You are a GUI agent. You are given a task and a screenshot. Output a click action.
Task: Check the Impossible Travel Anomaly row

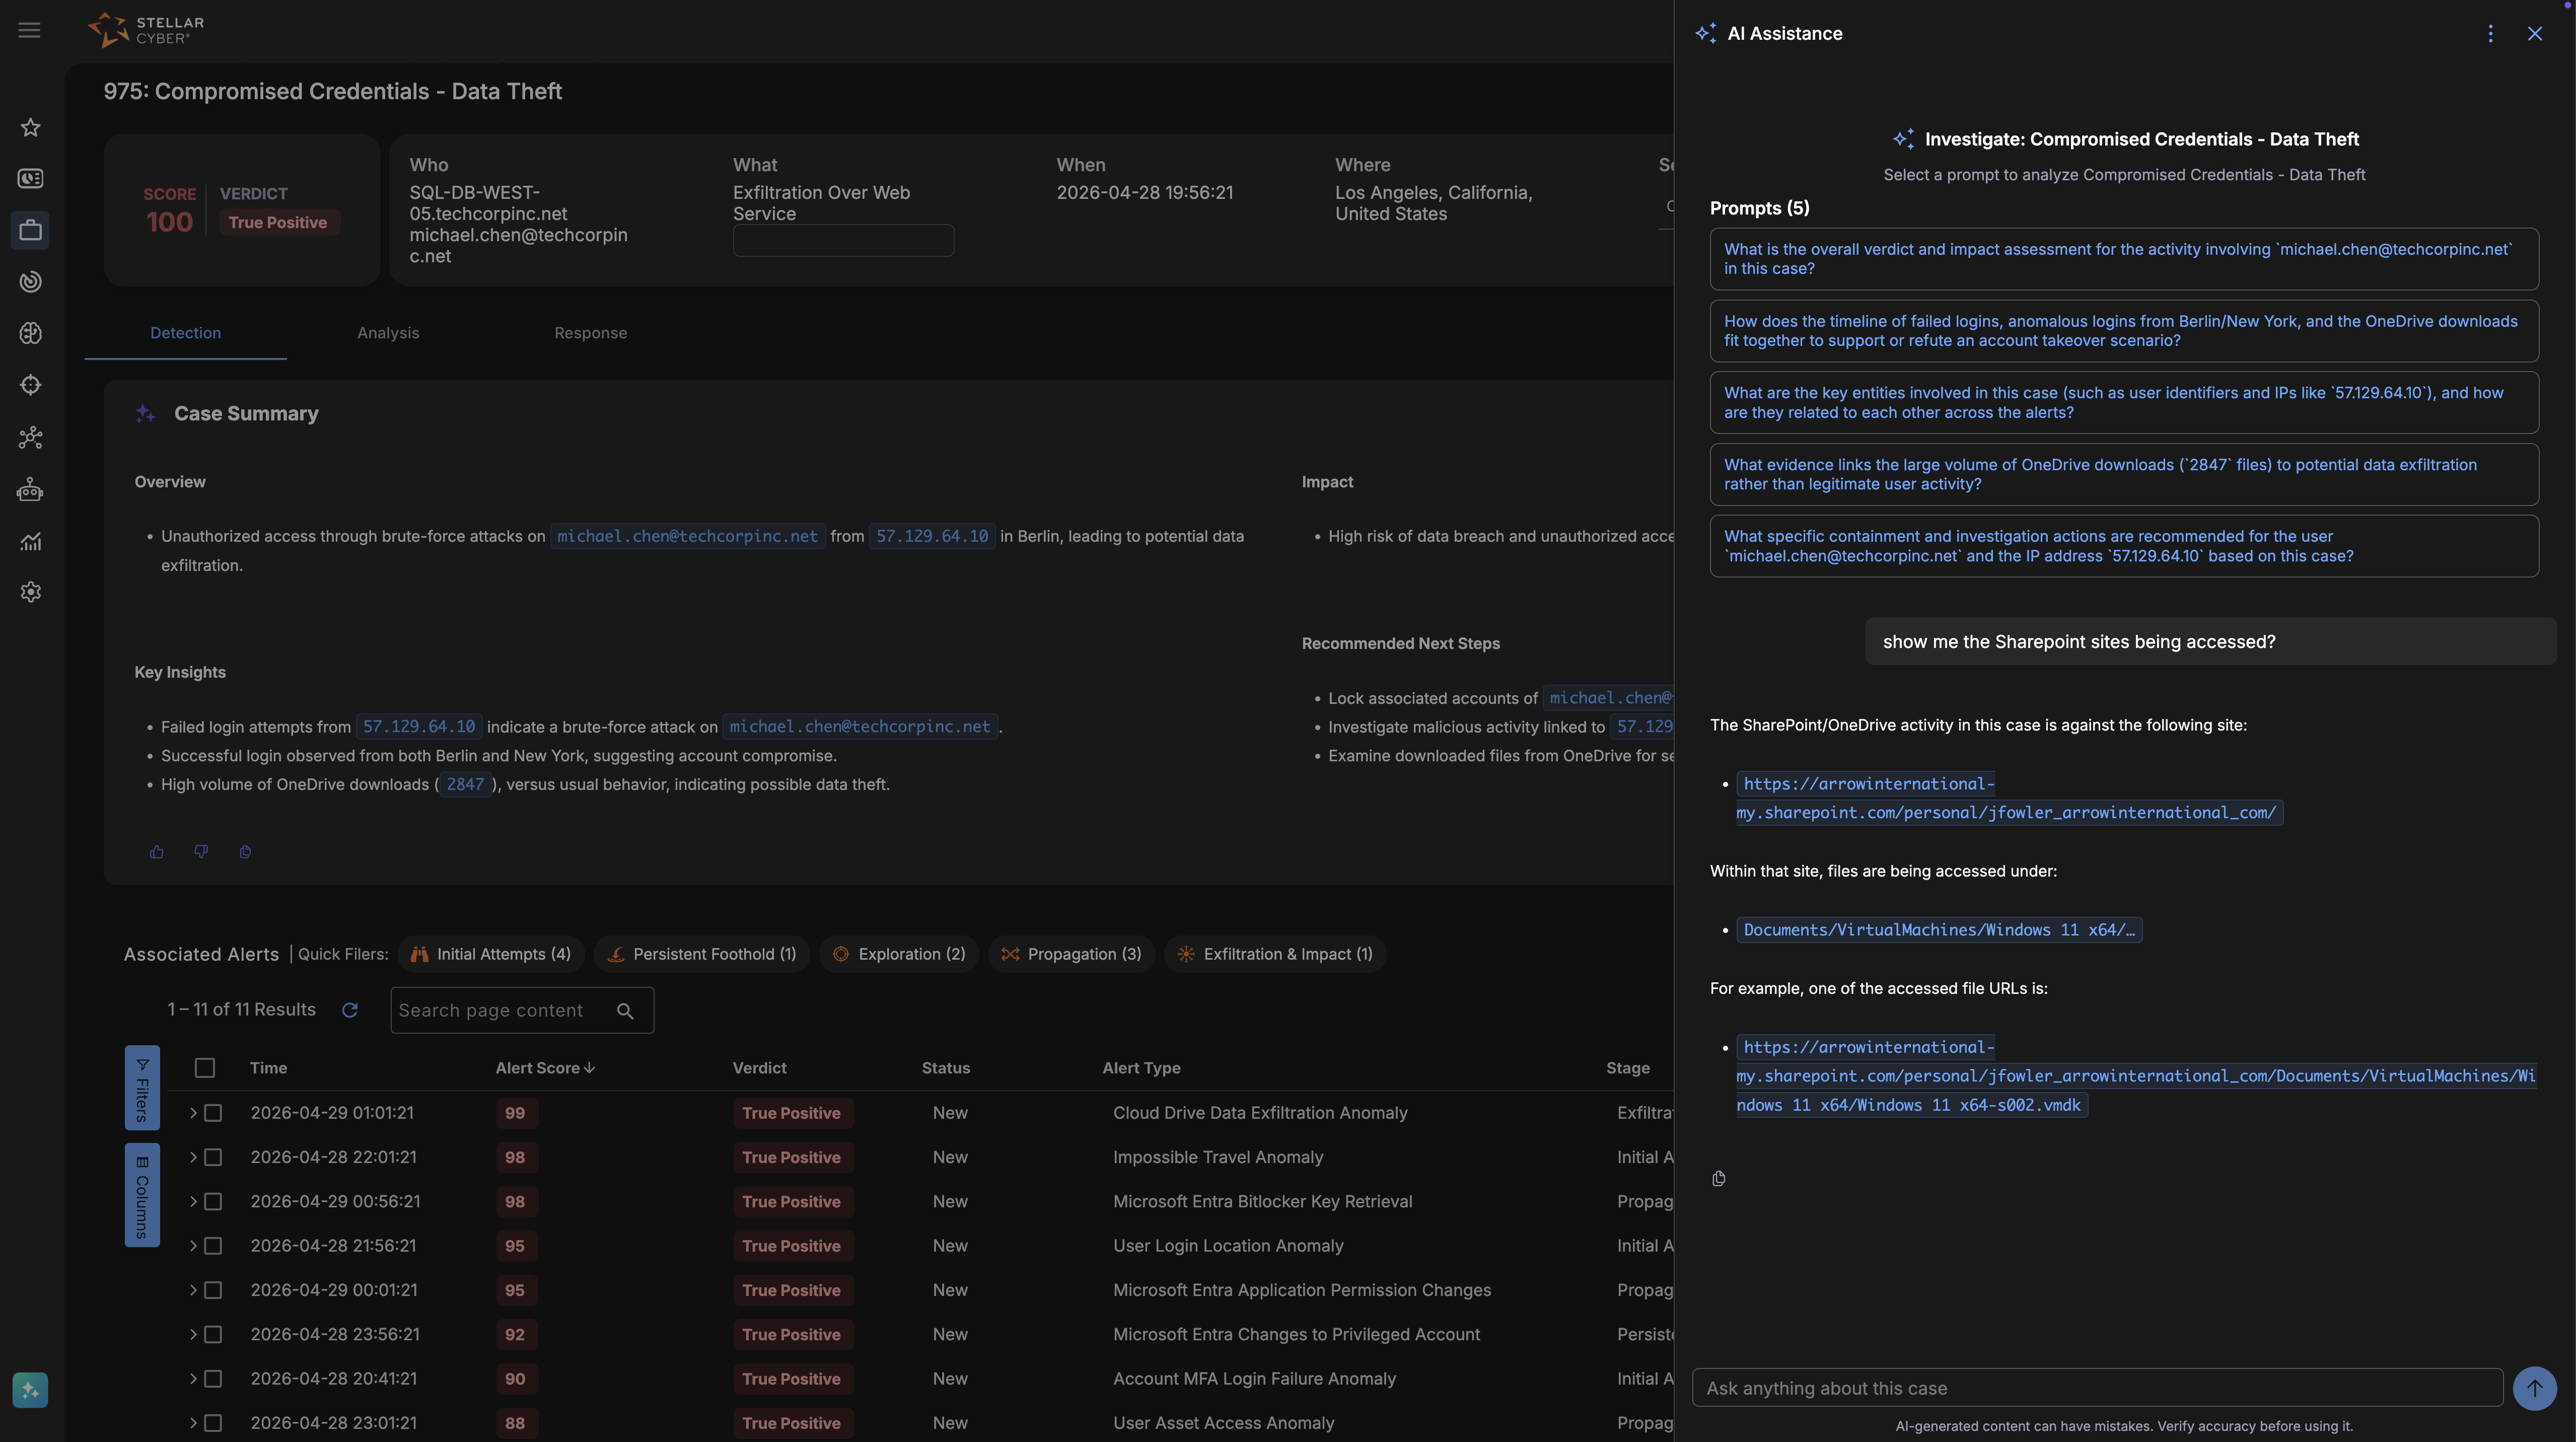pyautogui.click(x=213, y=1157)
